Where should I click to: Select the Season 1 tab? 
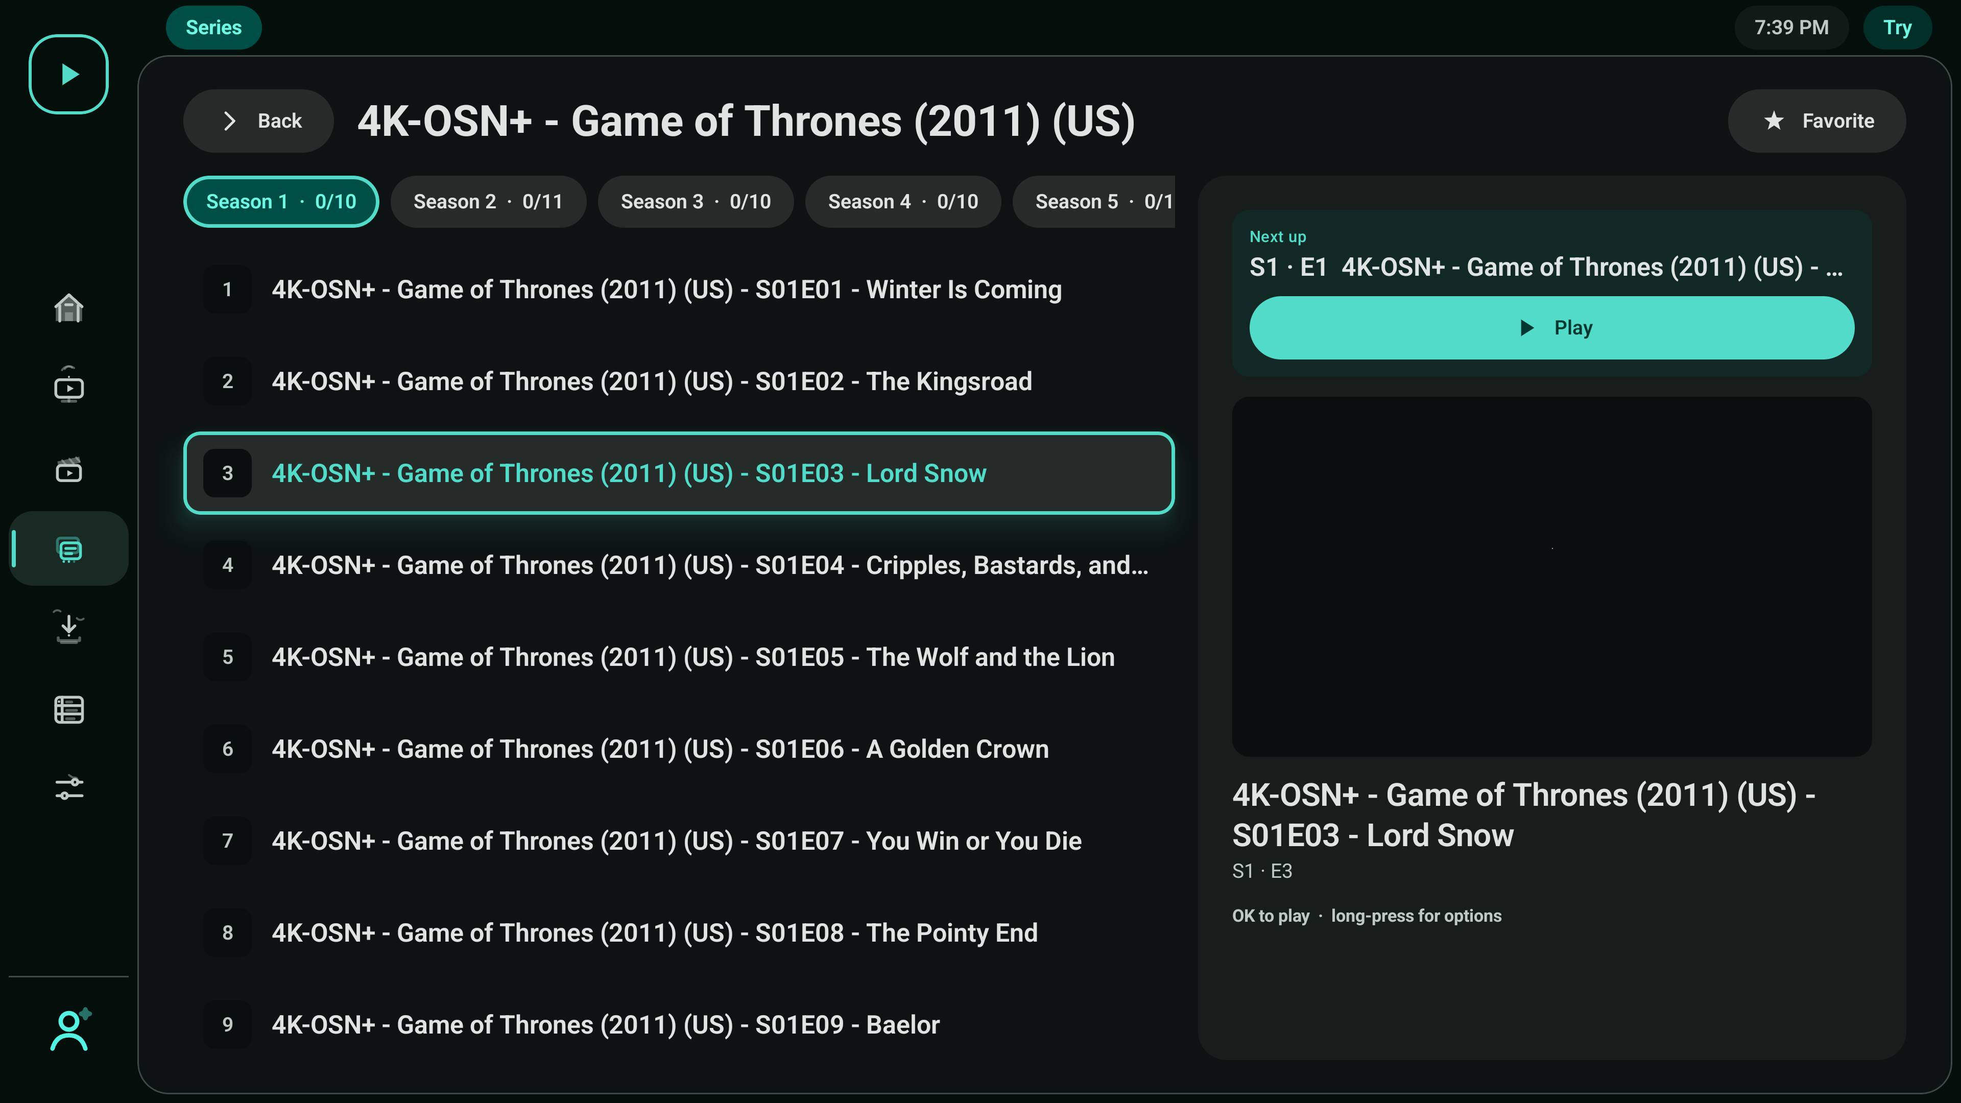[281, 201]
